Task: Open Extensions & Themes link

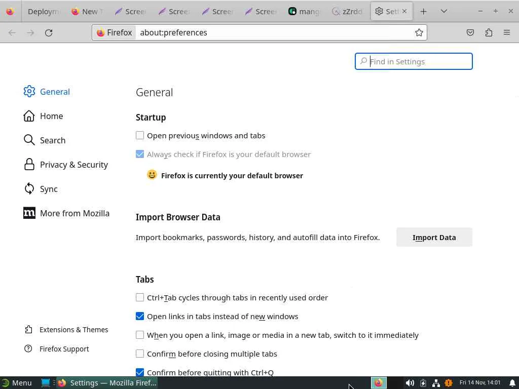Action: click(x=66, y=329)
